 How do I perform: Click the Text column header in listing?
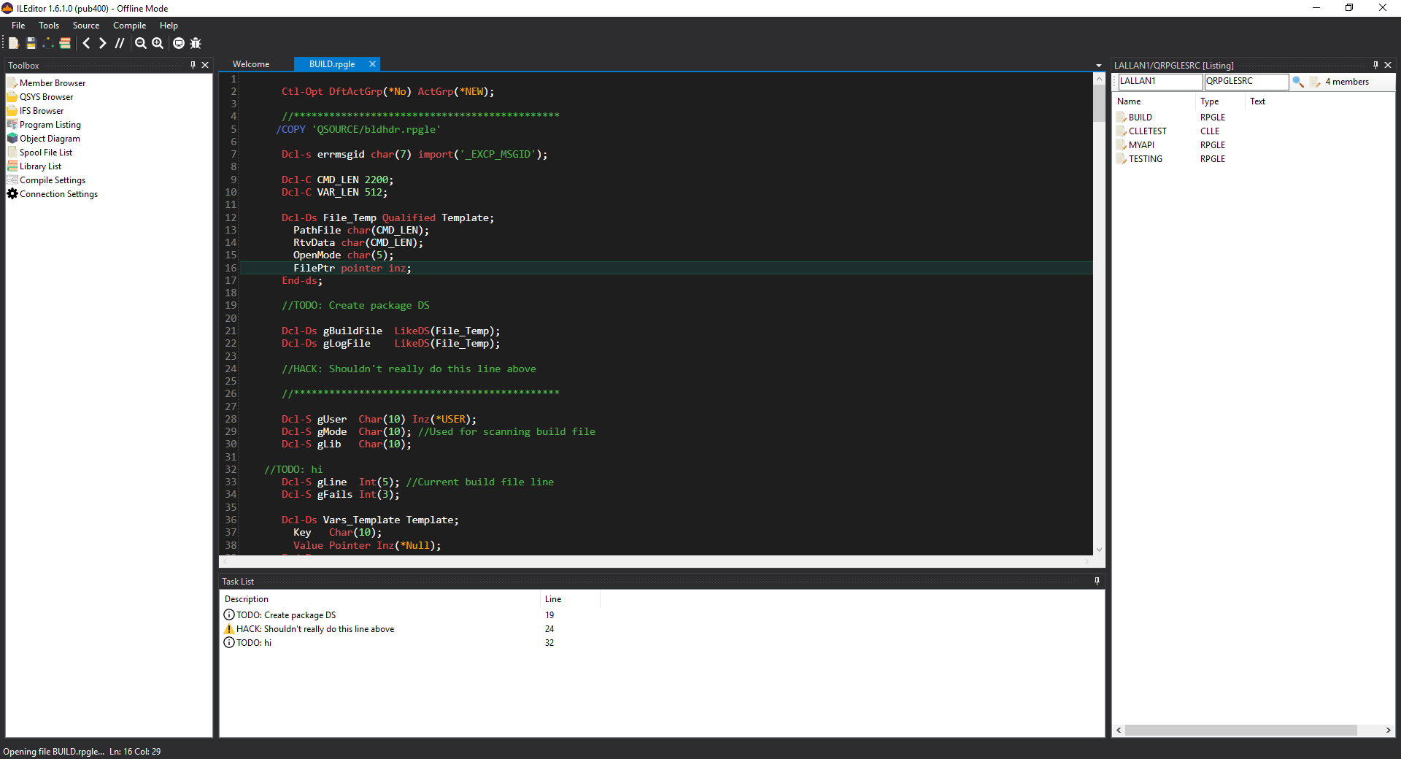pos(1257,101)
